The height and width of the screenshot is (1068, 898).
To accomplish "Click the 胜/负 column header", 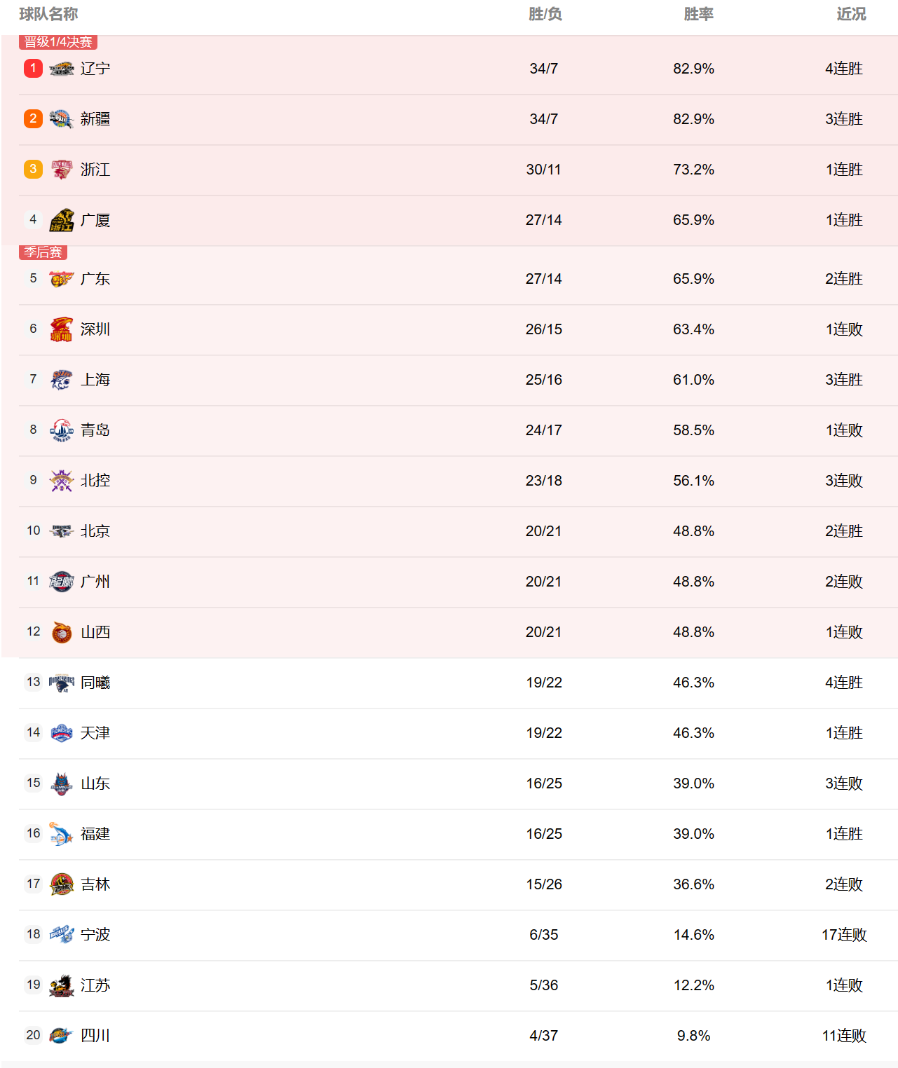I will pos(545,14).
